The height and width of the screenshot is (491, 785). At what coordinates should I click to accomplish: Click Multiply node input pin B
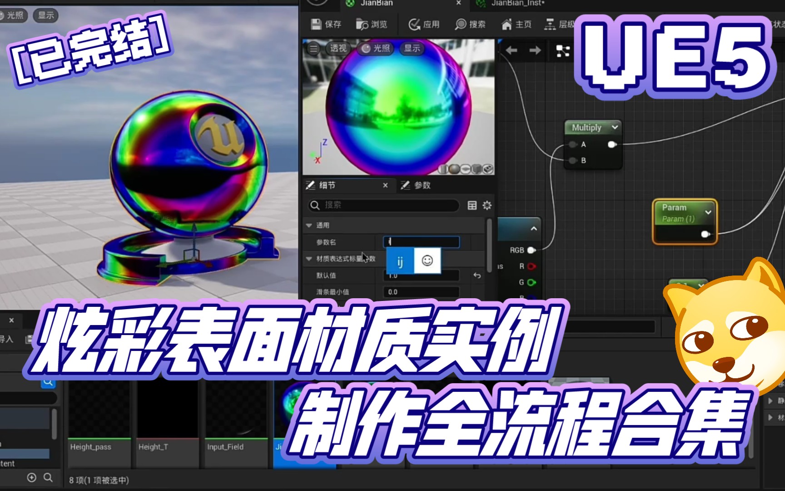click(573, 160)
